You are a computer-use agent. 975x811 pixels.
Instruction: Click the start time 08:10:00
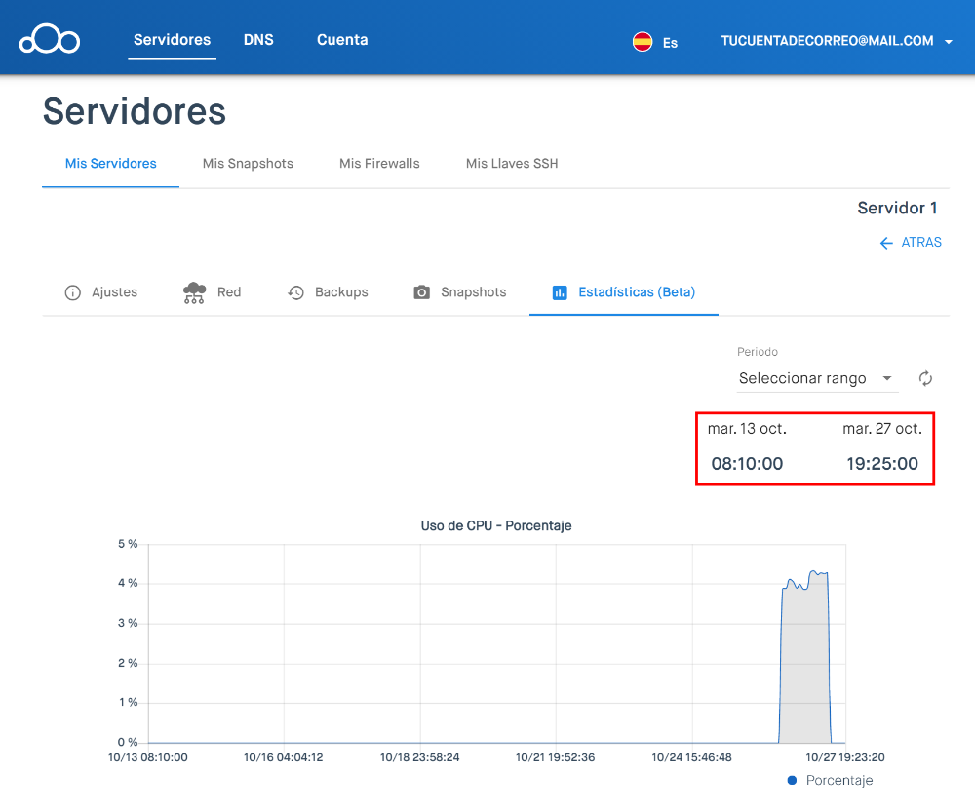coord(747,464)
